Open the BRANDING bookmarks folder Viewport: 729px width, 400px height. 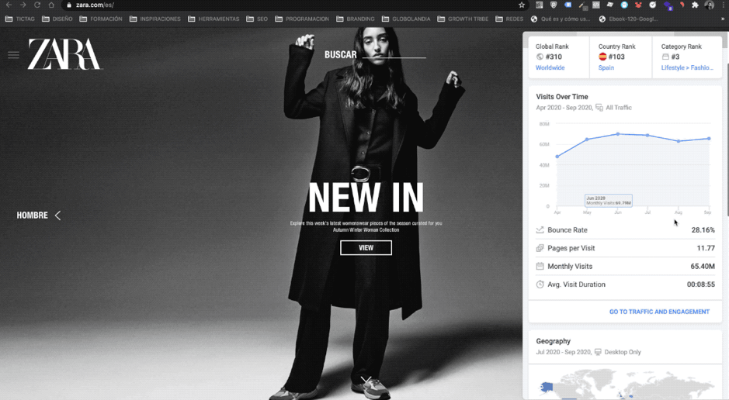356,19
